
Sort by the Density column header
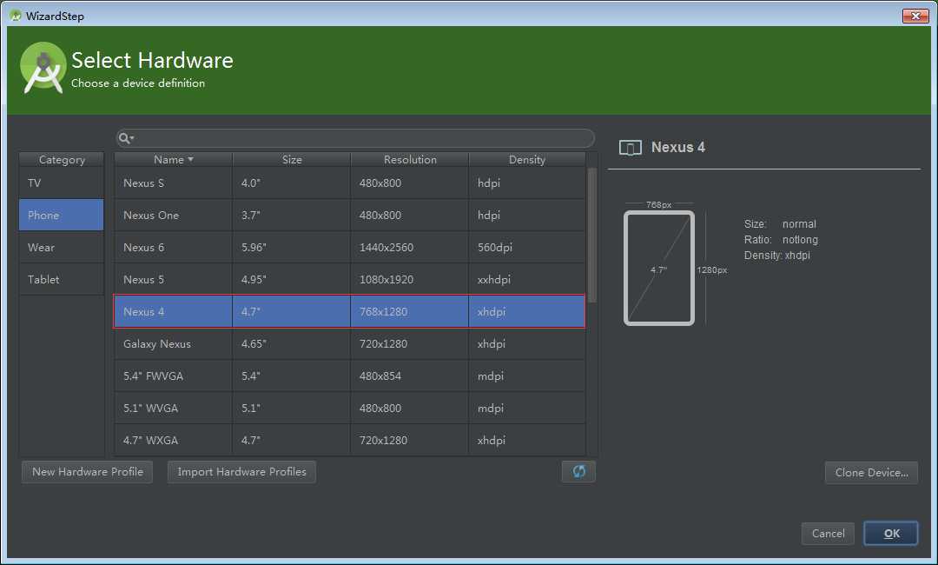(x=526, y=160)
